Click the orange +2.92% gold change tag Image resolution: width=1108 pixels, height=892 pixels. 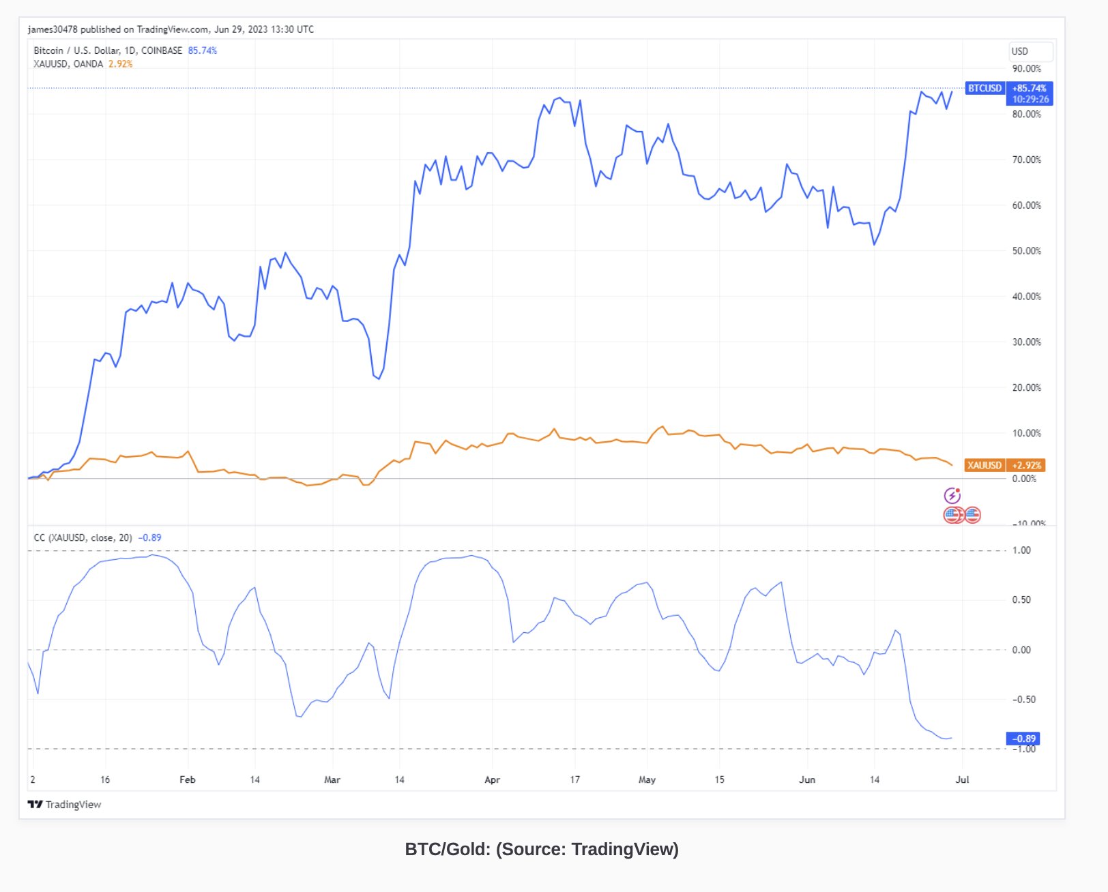pyautogui.click(x=1026, y=465)
